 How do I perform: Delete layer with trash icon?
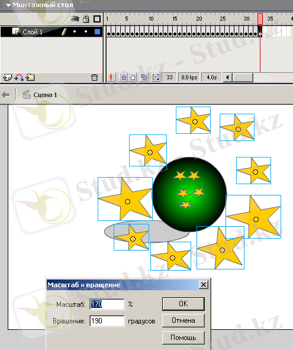point(94,78)
